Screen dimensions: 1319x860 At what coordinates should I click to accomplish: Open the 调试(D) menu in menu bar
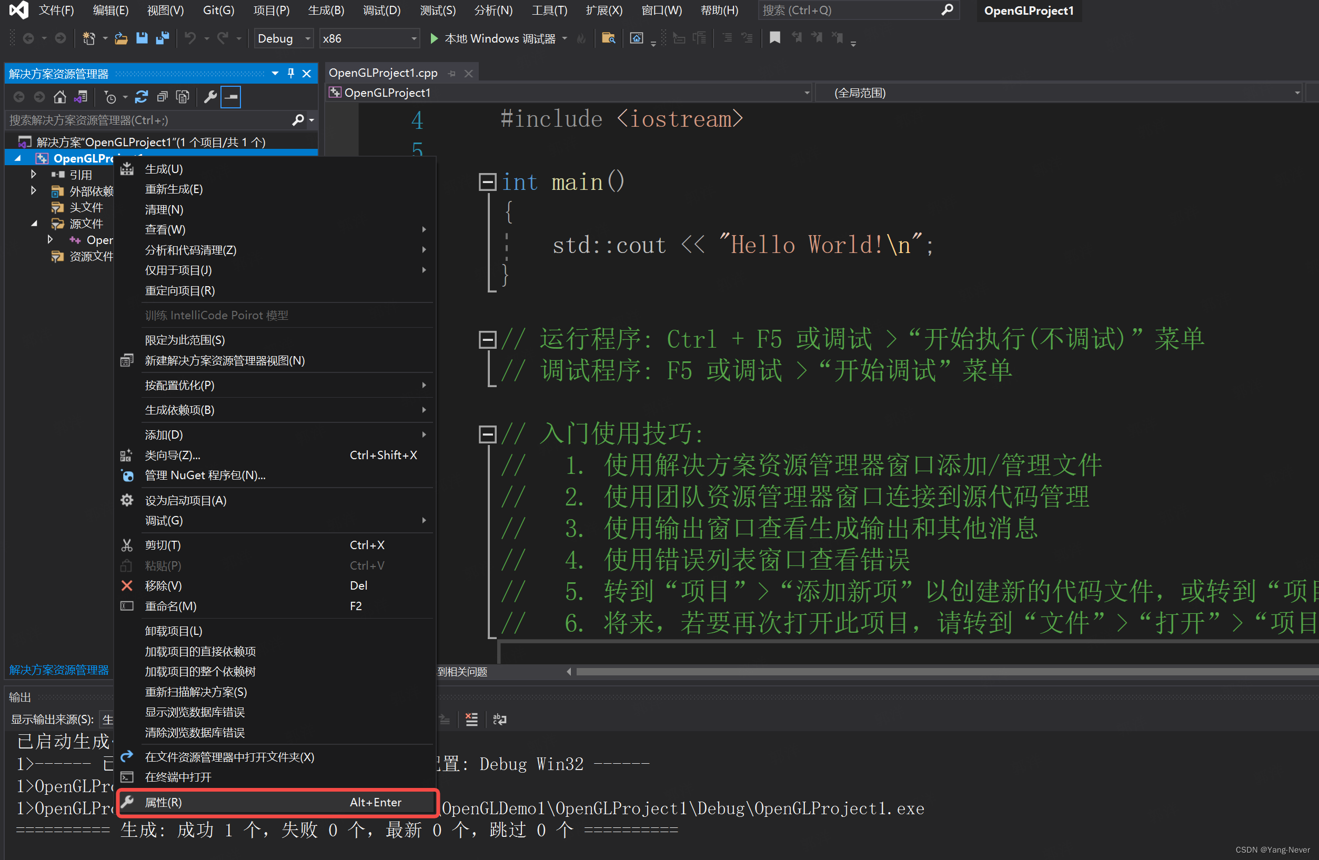tap(381, 11)
